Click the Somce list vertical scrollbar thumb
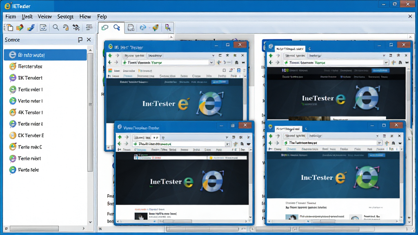The image size is (418, 235). click(90, 112)
